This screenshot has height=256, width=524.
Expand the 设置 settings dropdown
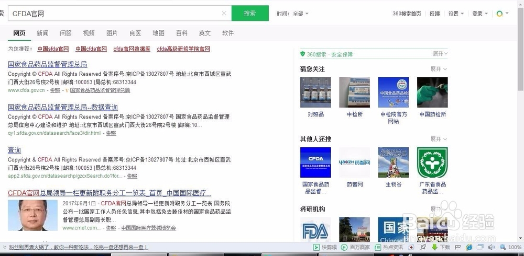click(x=456, y=14)
